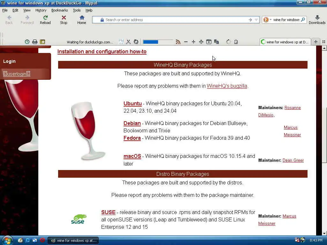The image size is (327, 245).
Task: Click the Dean Greer maintainer link
Action: [x=293, y=160]
